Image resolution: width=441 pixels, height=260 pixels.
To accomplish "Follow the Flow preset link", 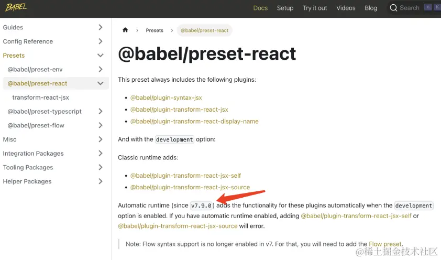I will click(x=385, y=244).
